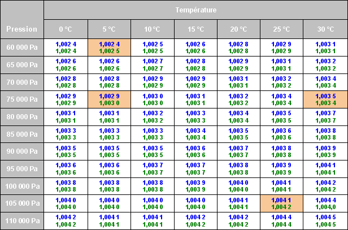The image size is (348, 230).
Task: Select the 30 °C column header
Action: [x=325, y=29]
